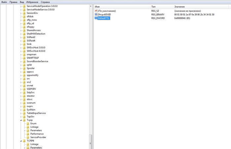Click the TapiSrv folder icon

[x=24, y=117]
